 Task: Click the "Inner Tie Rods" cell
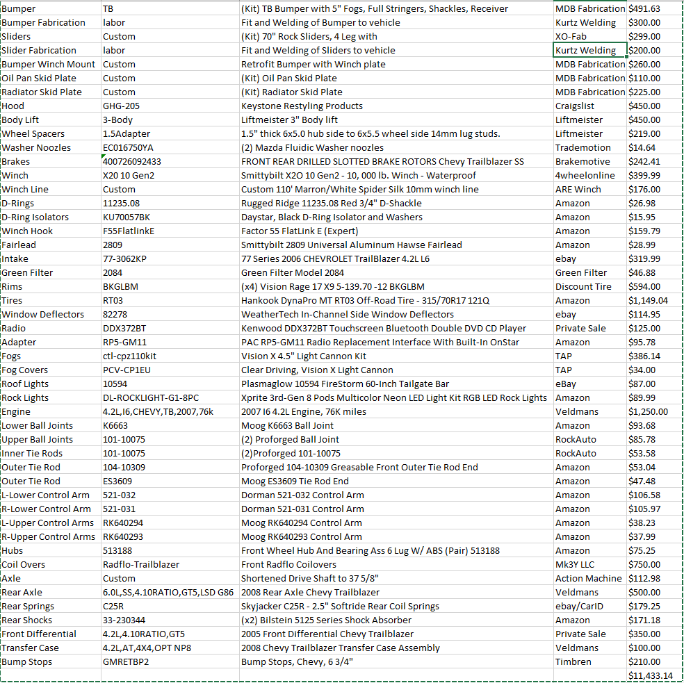tap(51, 454)
